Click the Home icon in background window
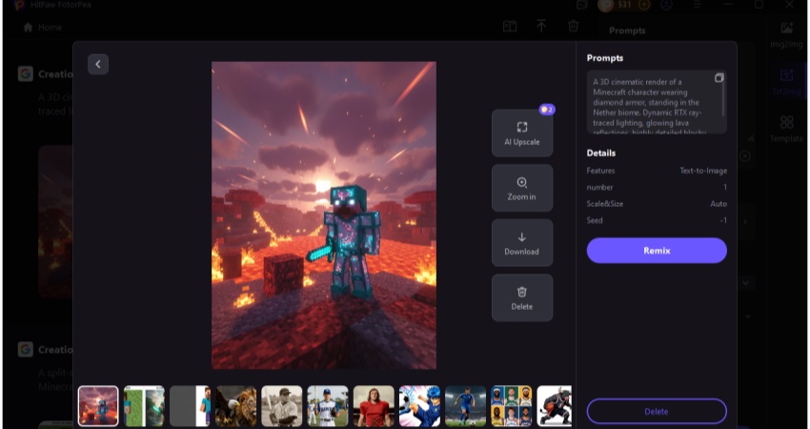 tap(28, 28)
